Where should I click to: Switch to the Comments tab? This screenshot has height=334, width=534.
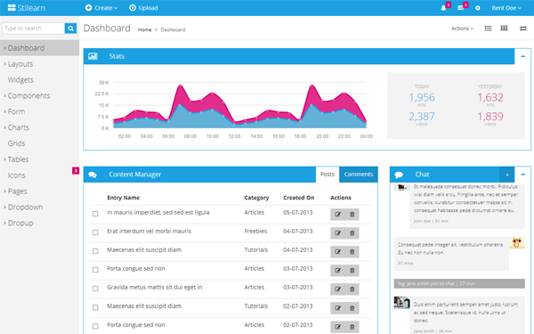pos(359,175)
